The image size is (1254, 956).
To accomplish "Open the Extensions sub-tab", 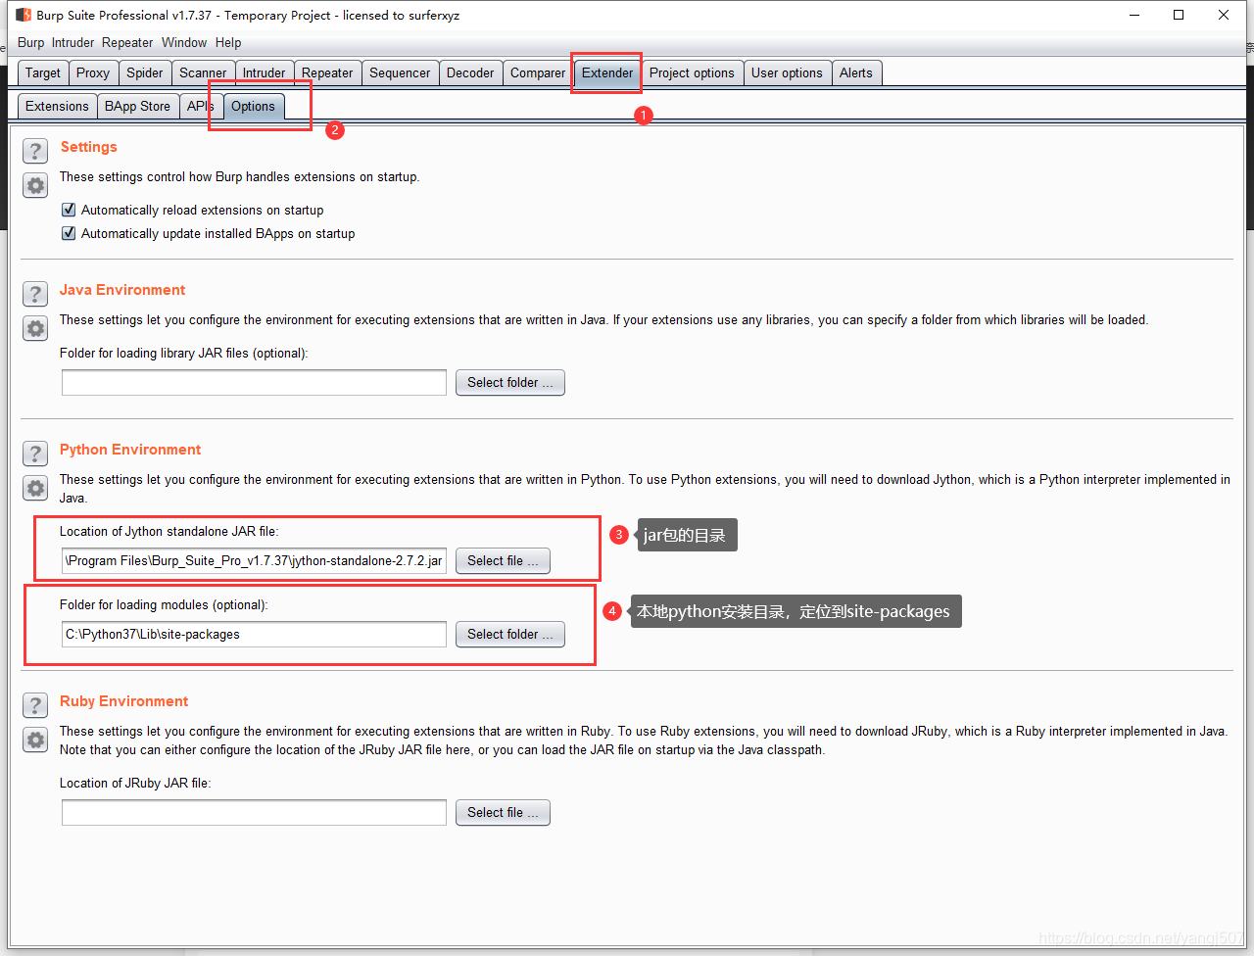I will coord(57,106).
